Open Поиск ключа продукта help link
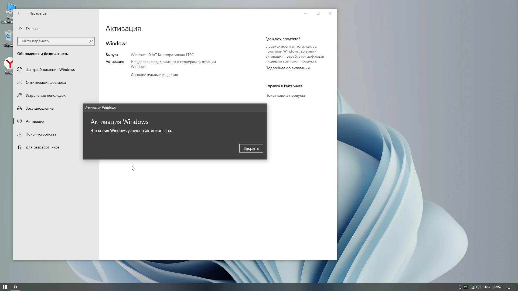The image size is (518, 291). click(x=285, y=96)
